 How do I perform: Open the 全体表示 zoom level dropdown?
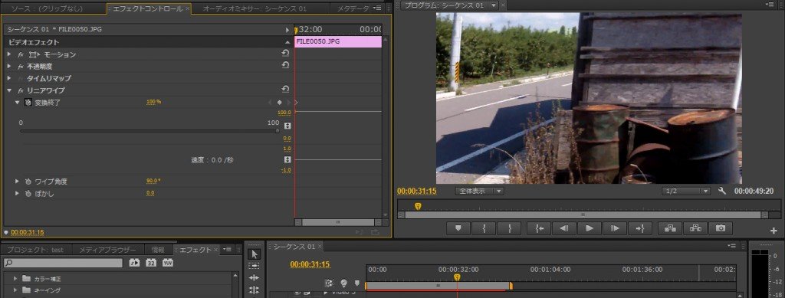click(479, 191)
